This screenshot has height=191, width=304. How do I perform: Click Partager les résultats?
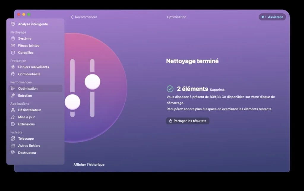(188, 121)
